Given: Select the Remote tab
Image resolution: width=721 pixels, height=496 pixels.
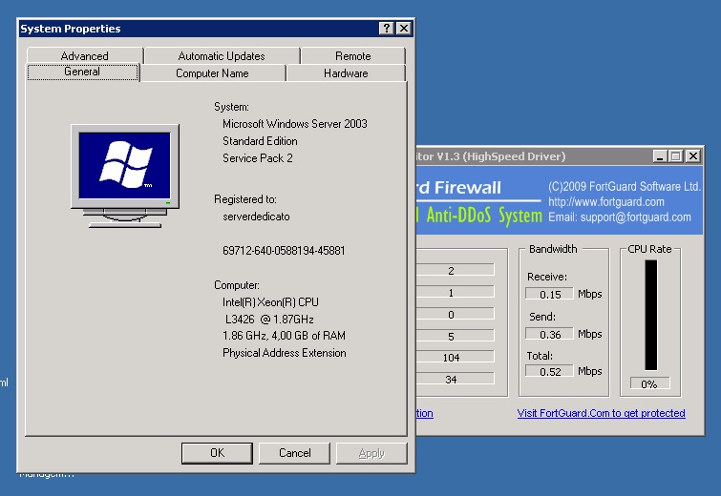Looking at the screenshot, I should (x=352, y=56).
